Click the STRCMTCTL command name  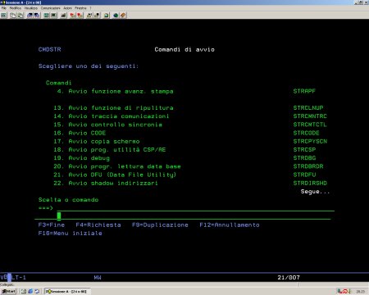[x=310, y=125]
